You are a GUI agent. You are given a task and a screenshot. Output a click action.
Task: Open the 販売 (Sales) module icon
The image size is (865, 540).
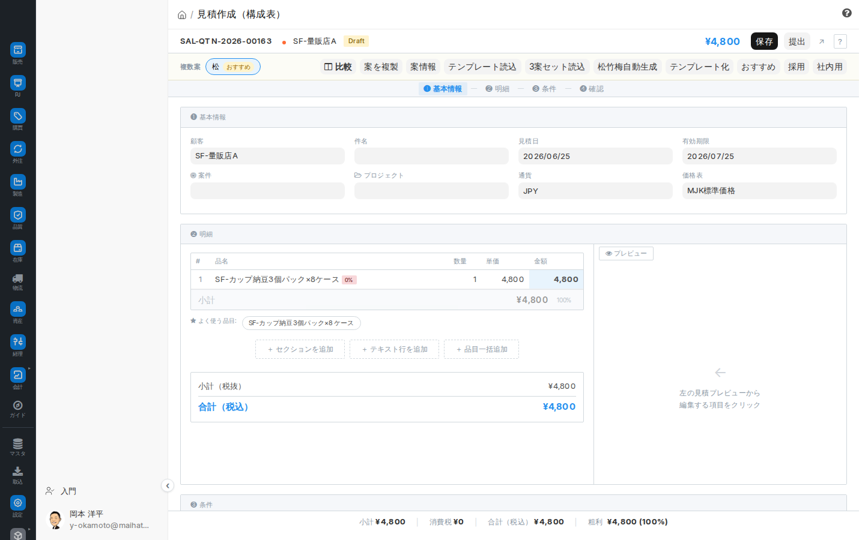point(18,50)
